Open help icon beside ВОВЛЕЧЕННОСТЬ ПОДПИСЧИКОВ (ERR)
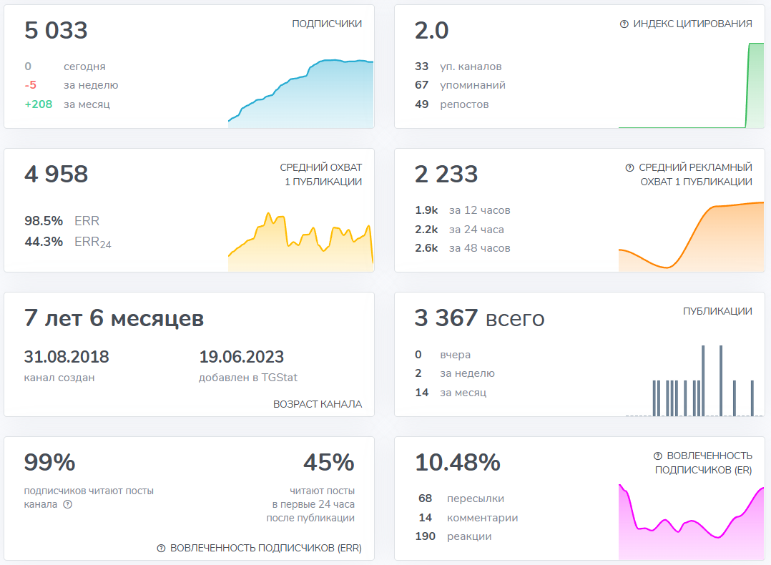The height and width of the screenshot is (565, 771). coord(161,549)
